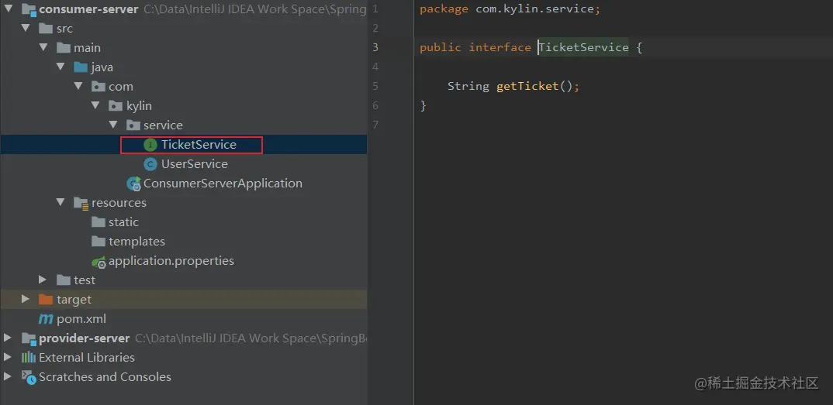Collapse the com package arrow
The image size is (833, 405).
[x=78, y=87]
